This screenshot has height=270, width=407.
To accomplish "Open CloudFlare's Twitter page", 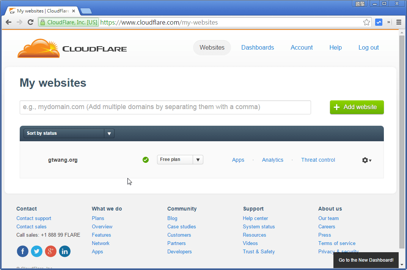I will point(36,251).
